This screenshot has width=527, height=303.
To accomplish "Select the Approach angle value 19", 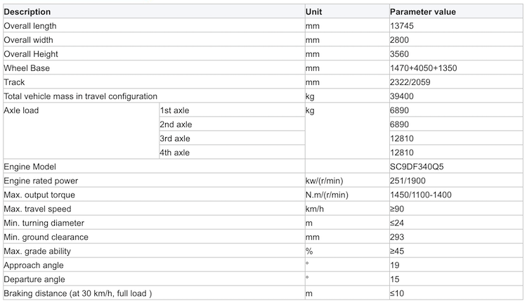I will [395, 265].
